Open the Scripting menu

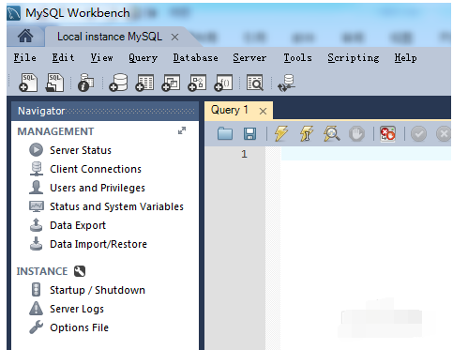pos(354,58)
